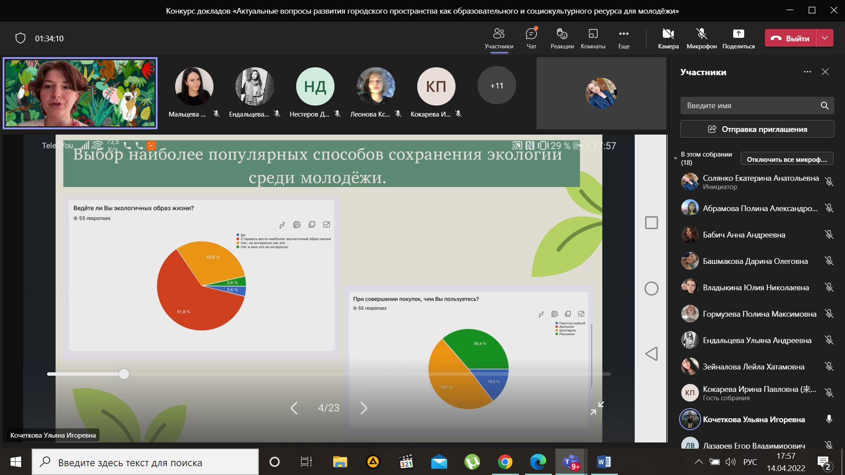The height and width of the screenshot is (475, 845).
Task: Open the Reactions menu icon
Action: pos(562,34)
